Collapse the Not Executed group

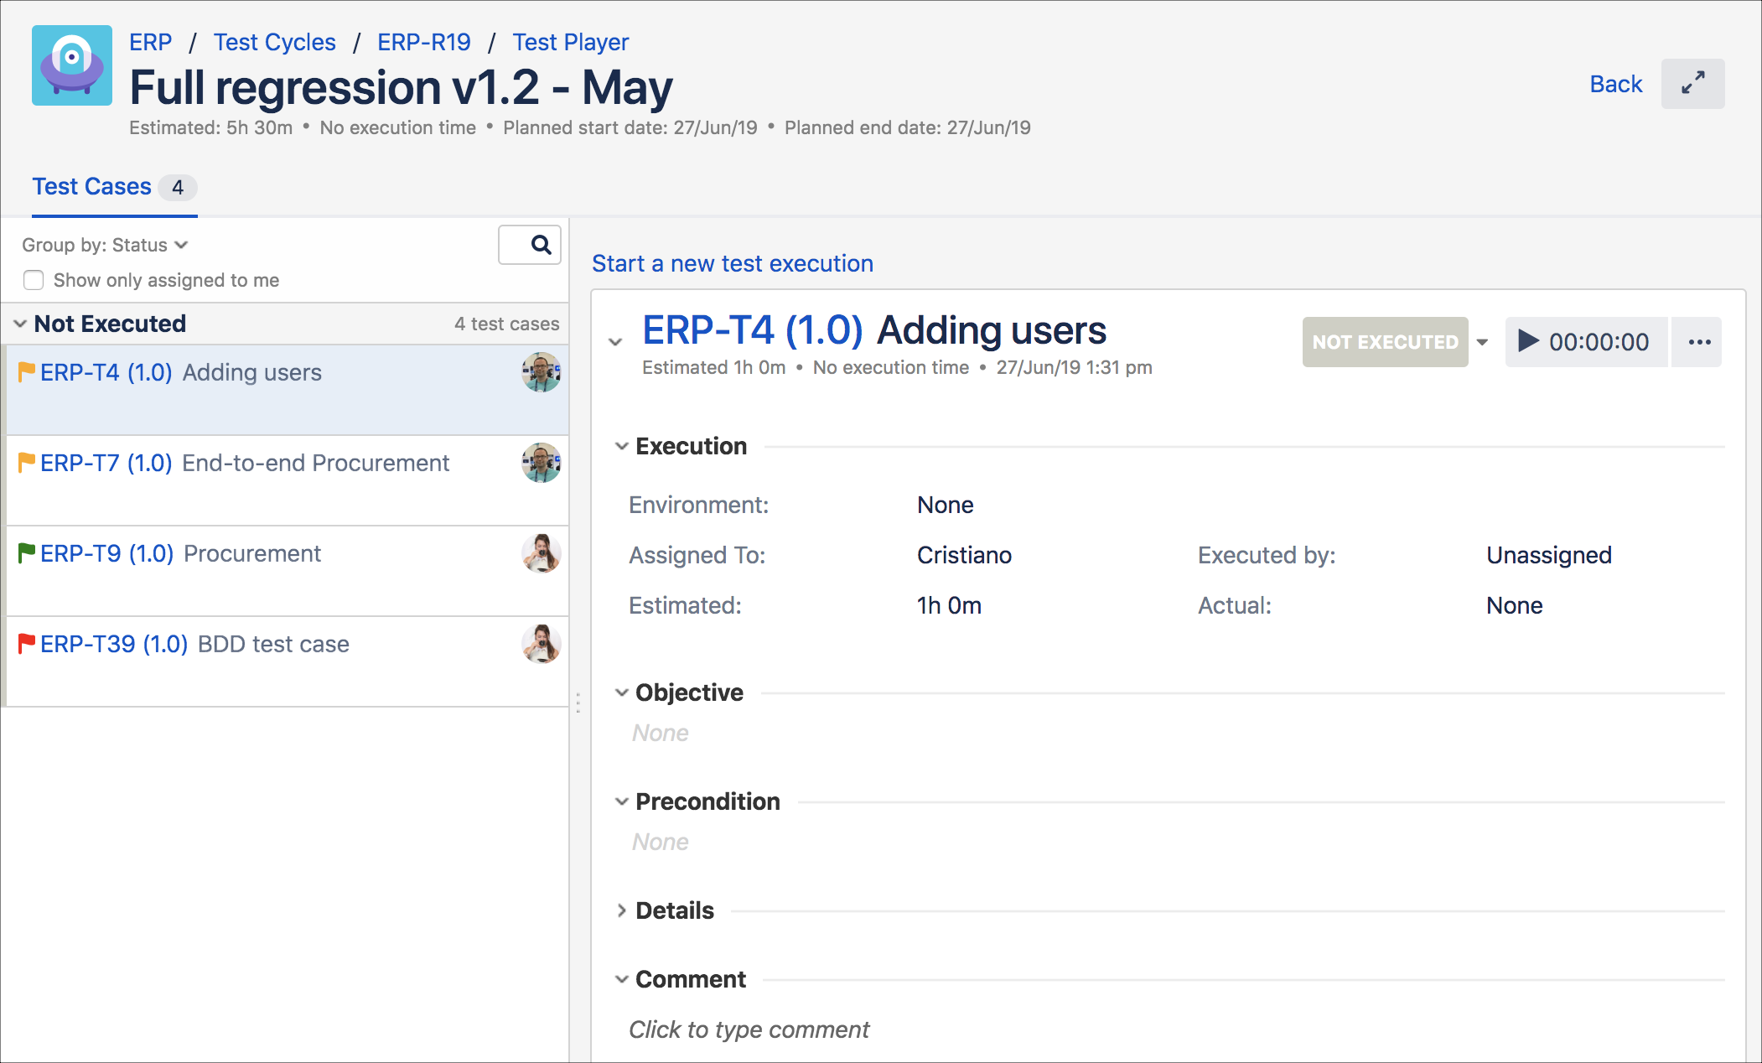coord(20,324)
